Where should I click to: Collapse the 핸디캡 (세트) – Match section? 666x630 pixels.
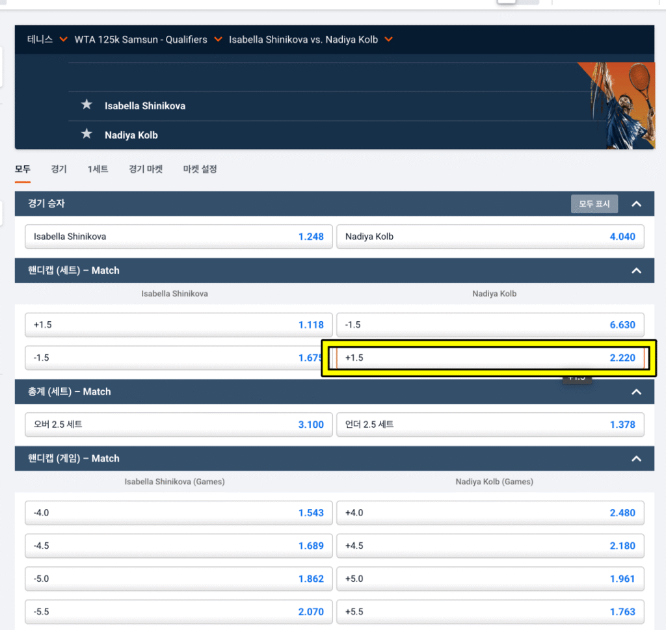tap(636, 270)
